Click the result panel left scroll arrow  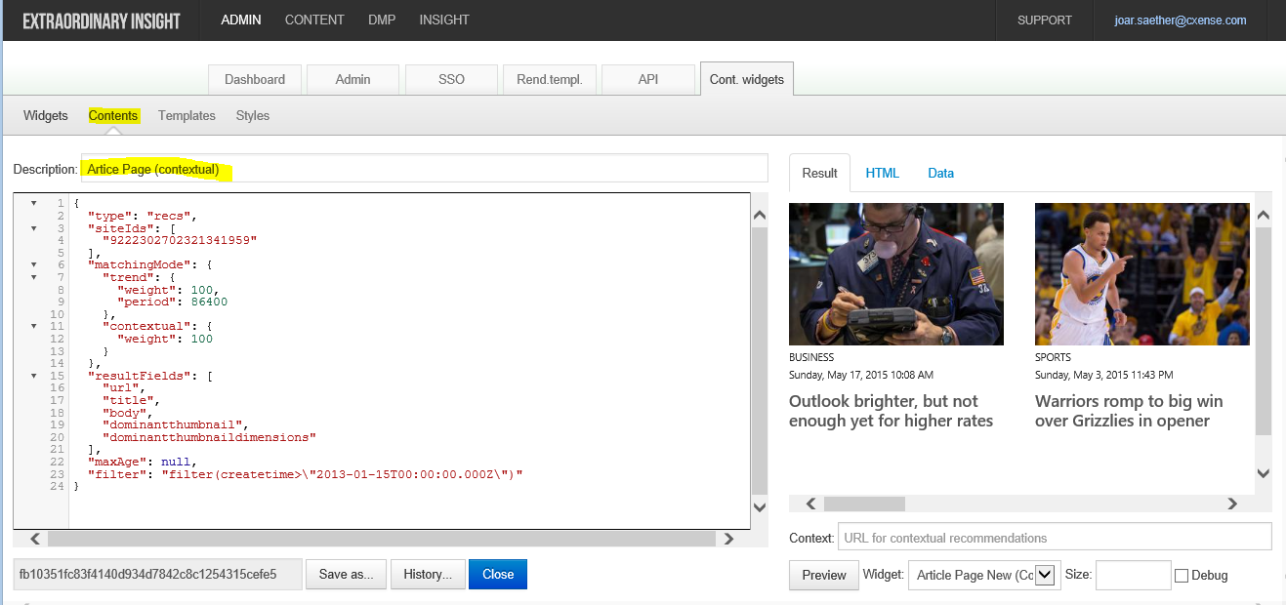click(x=810, y=504)
